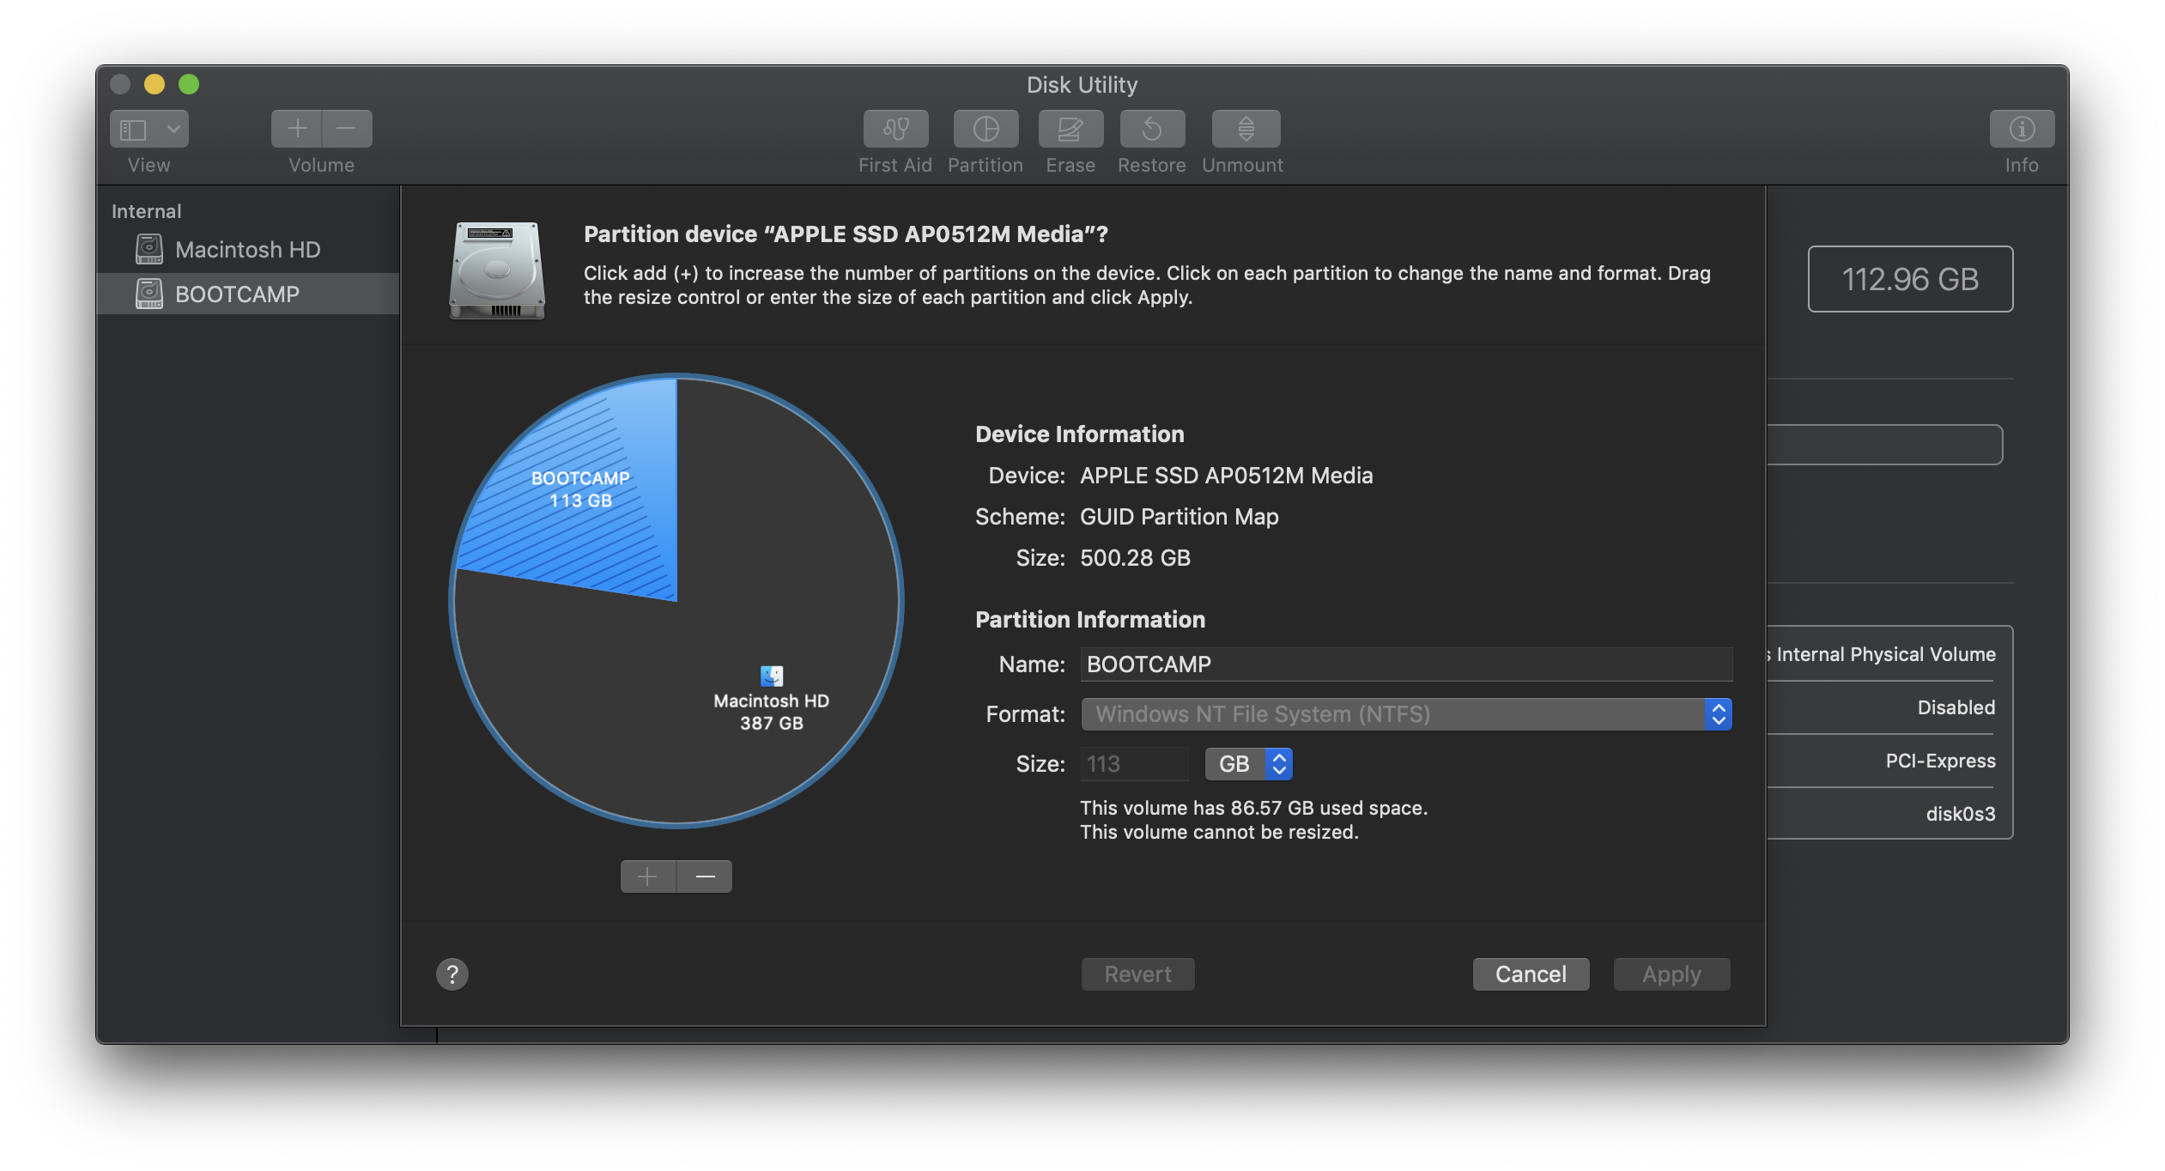Click the add volume plus toolbar button
The height and width of the screenshot is (1171, 2165).
tap(297, 129)
